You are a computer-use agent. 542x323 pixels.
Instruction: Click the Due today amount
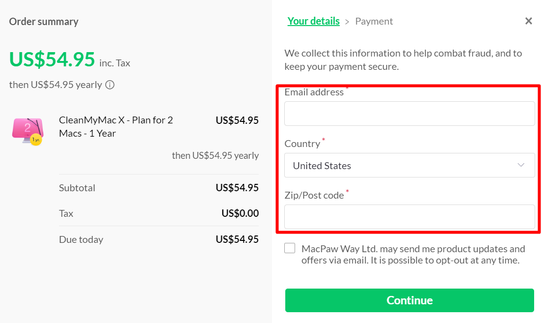tap(238, 239)
